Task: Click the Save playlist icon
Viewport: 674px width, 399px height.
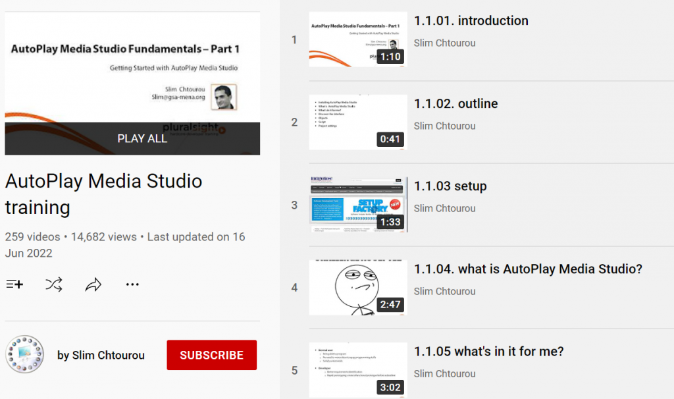Action: click(x=14, y=284)
